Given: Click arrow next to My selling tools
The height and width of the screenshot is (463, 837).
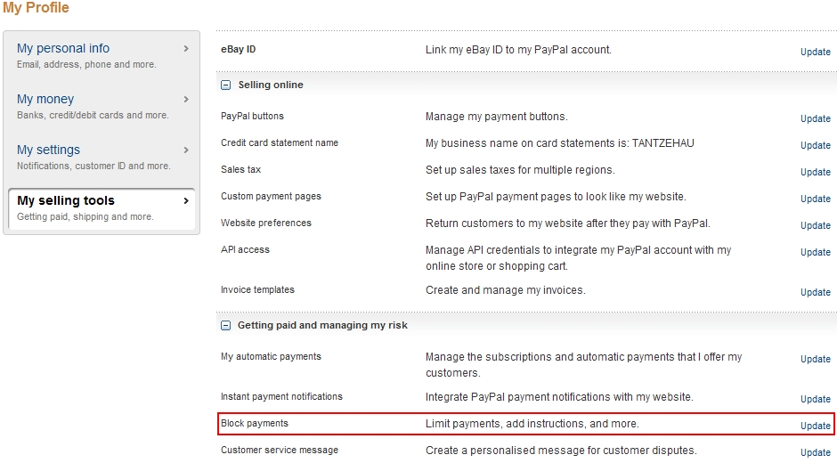Looking at the screenshot, I should [186, 201].
